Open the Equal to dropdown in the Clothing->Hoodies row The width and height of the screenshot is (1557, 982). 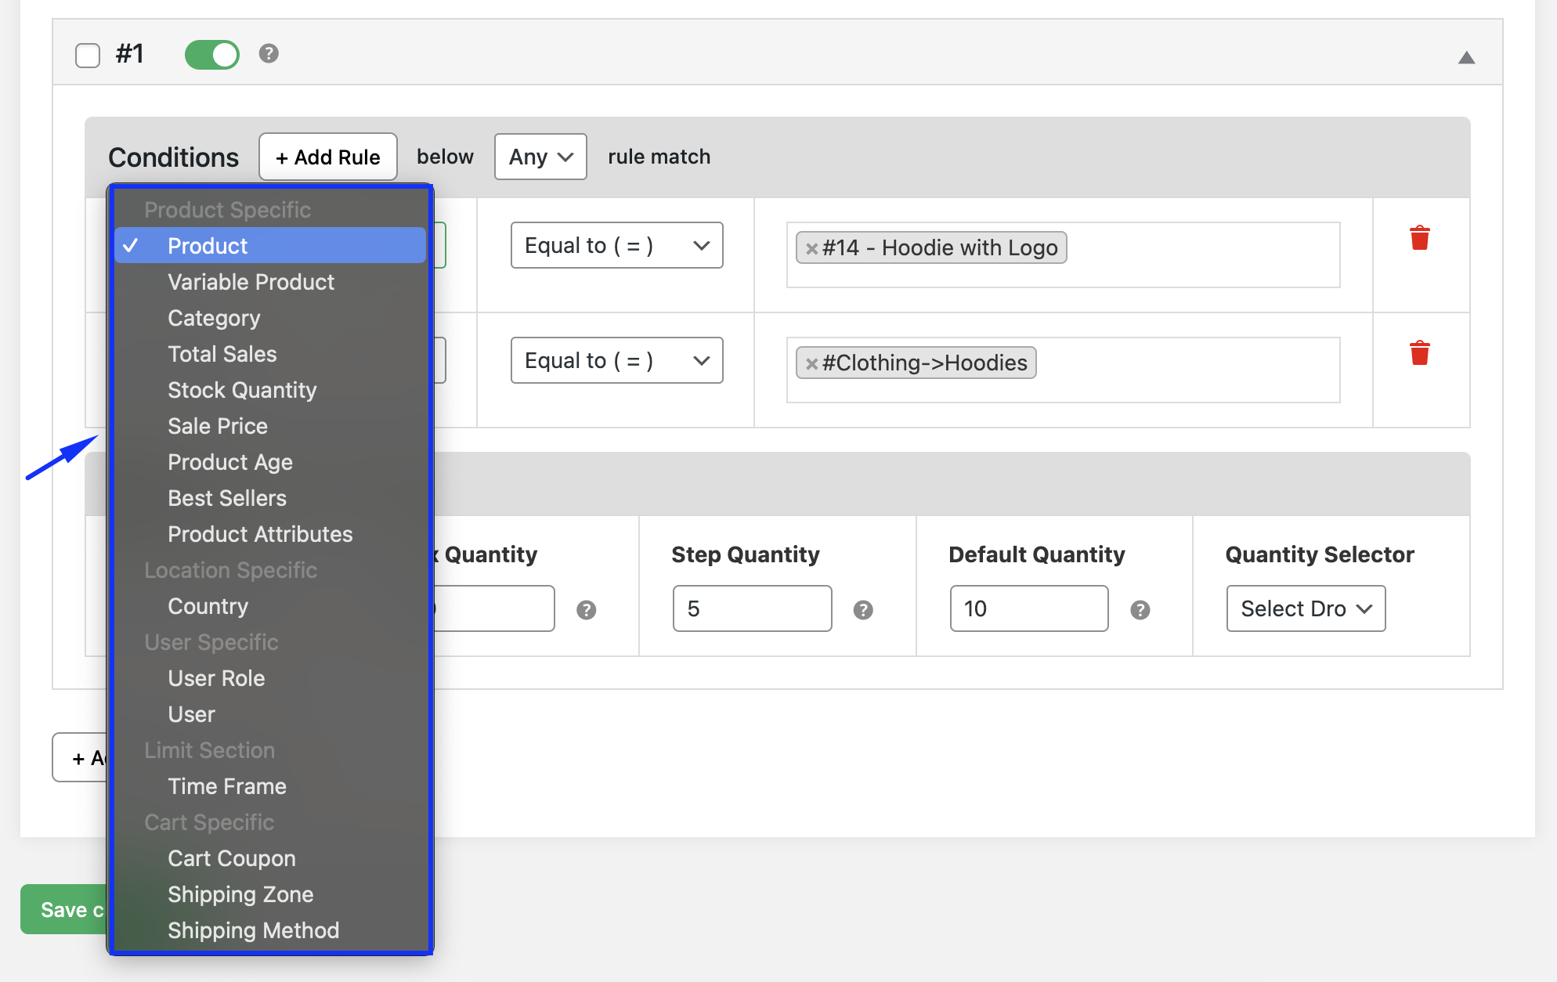[x=616, y=360]
